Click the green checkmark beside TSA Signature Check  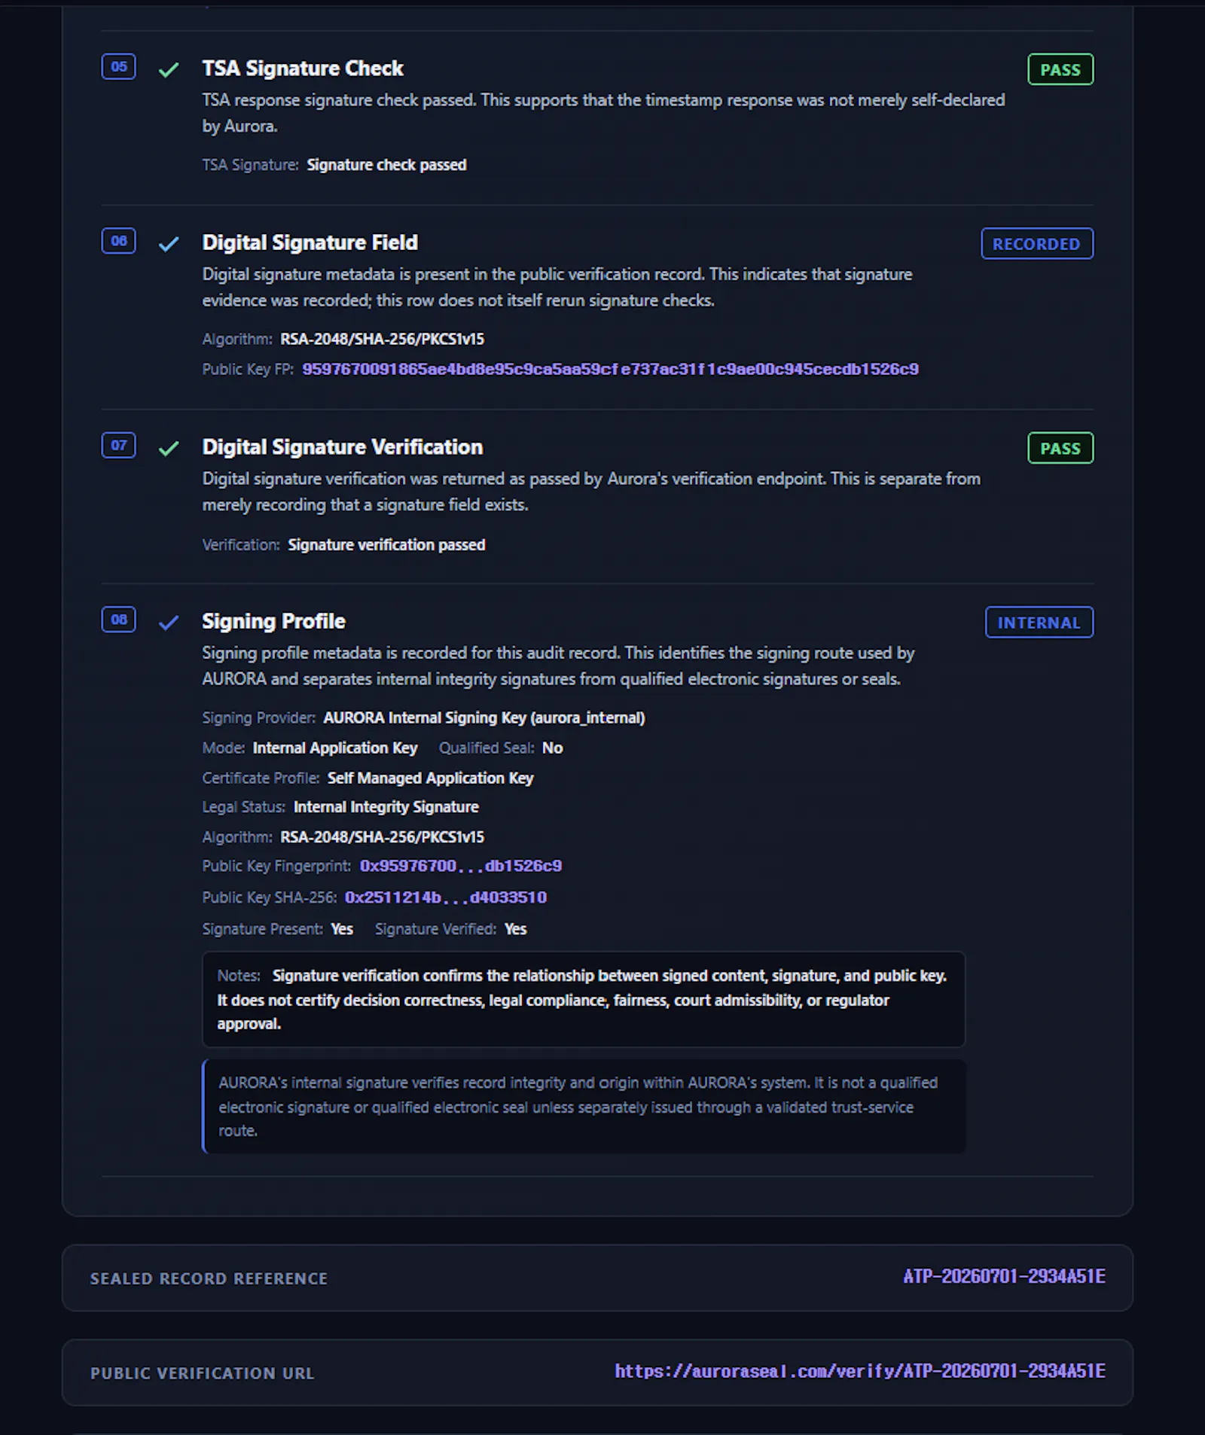(x=169, y=70)
